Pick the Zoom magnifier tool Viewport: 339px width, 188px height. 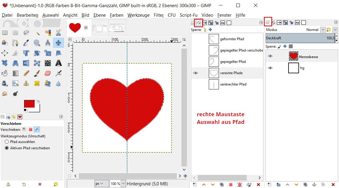tap(37, 43)
